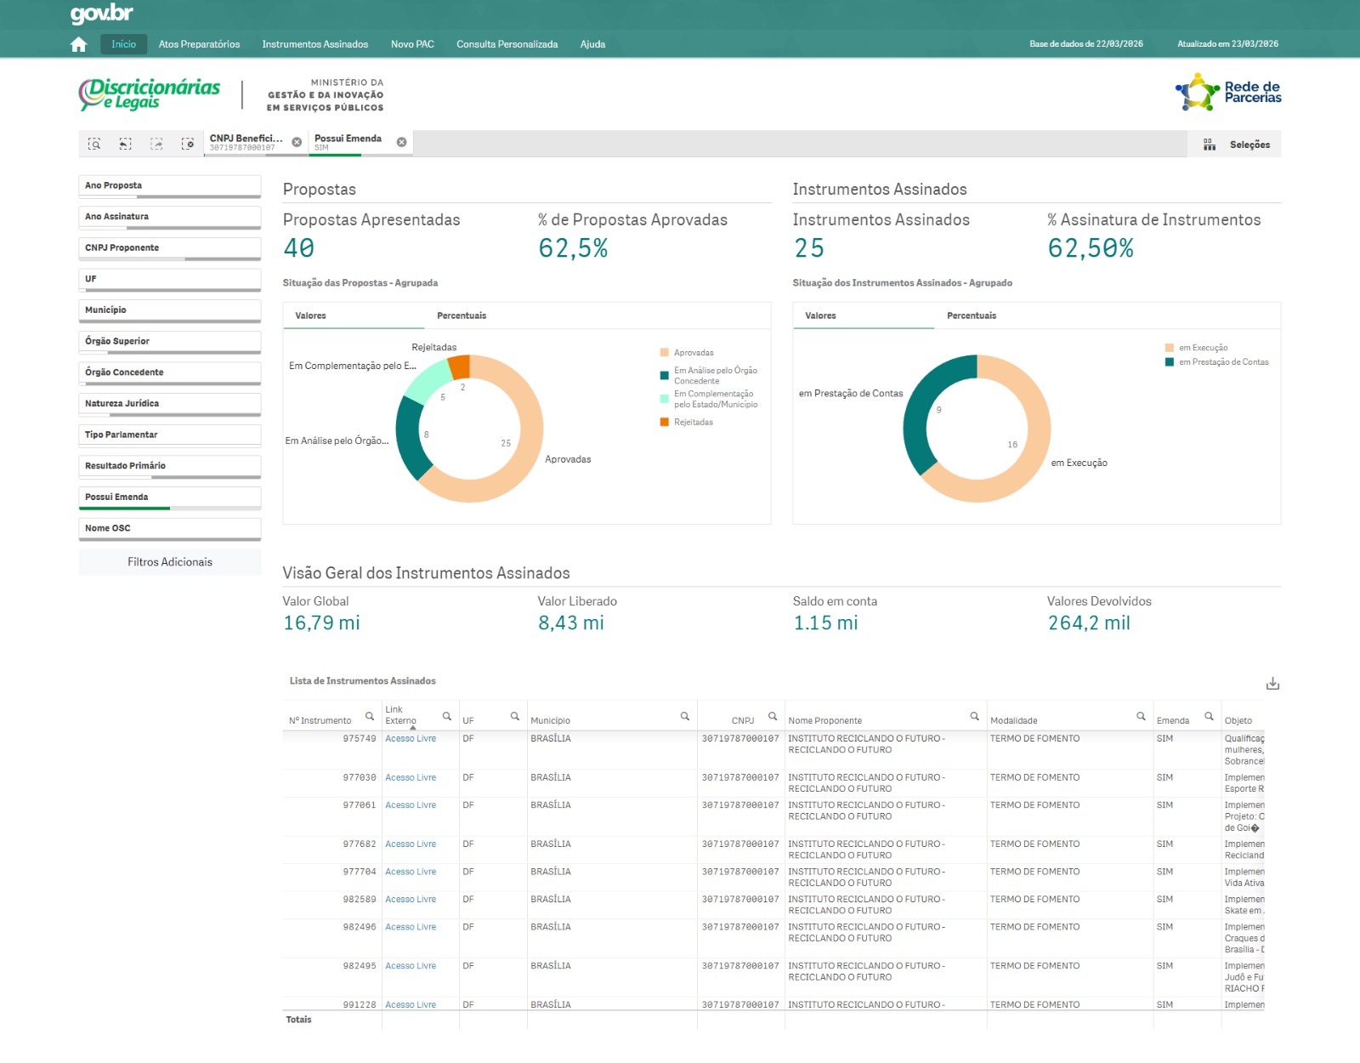Open search for the Modalidade column
Image resolution: width=1360 pixels, height=1063 pixels.
coord(1141,716)
